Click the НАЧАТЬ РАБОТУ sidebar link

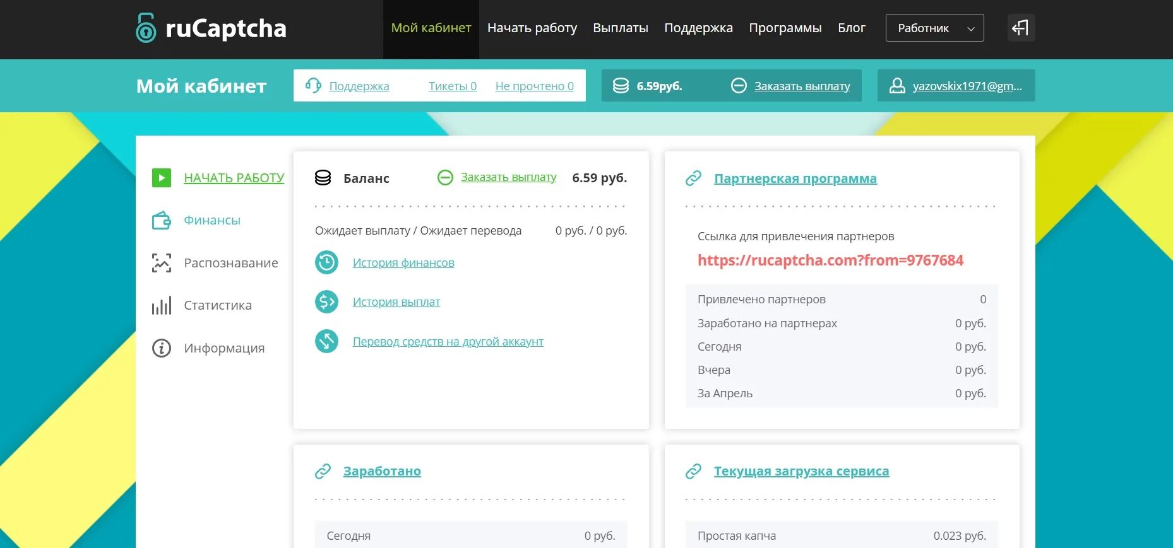[234, 178]
